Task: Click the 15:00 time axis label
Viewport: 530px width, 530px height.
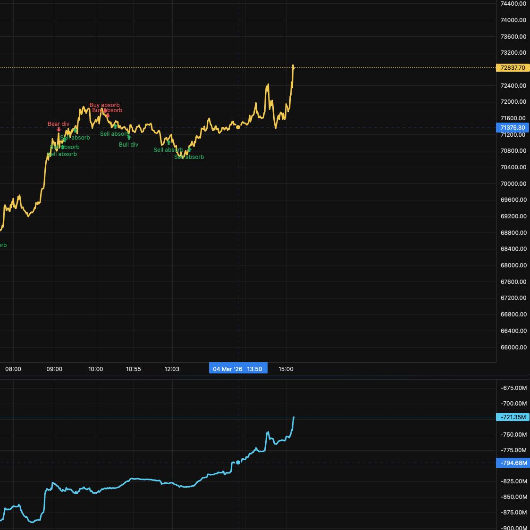Action: click(286, 369)
